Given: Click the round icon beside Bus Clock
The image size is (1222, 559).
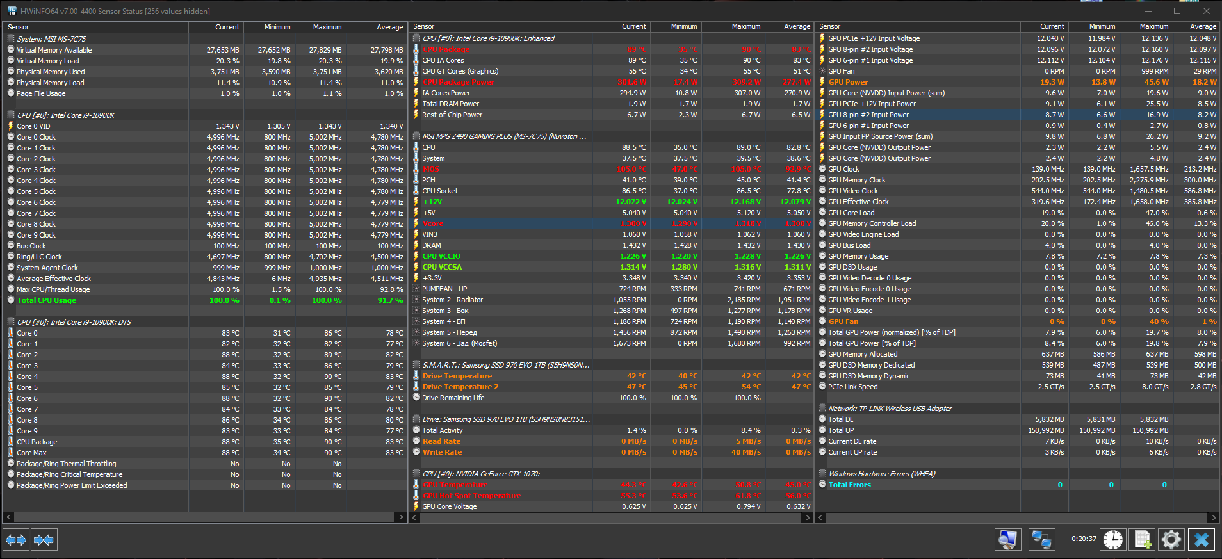Looking at the screenshot, I should click(x=11, y=246).
